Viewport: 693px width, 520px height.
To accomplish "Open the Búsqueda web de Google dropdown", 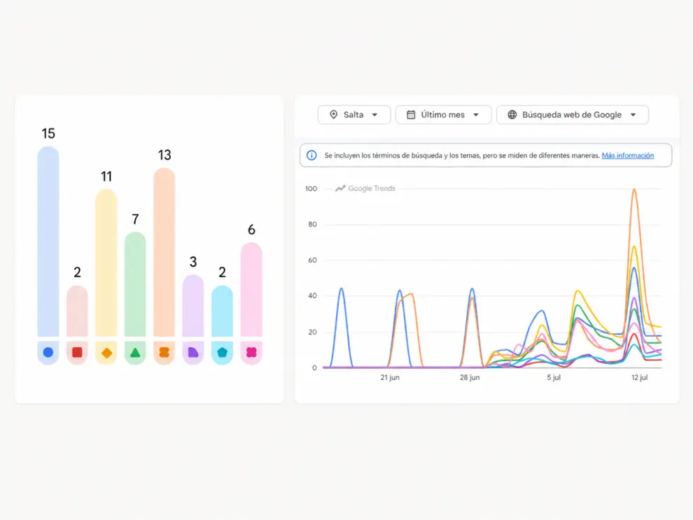I will click(x=573, y=115).
